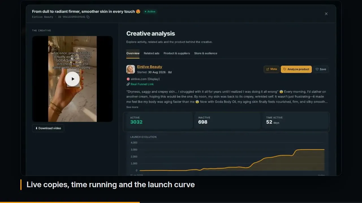Save this creative
The image size is (362, 203).
(x=321, y=69)
